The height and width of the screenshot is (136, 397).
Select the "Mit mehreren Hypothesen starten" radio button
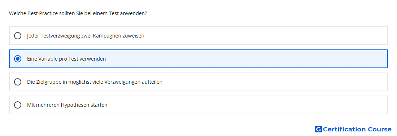(x=18, y=105)
